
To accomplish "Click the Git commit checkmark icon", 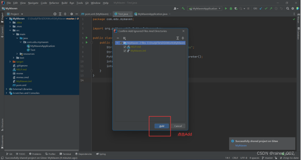I will (x=266, y=8).
